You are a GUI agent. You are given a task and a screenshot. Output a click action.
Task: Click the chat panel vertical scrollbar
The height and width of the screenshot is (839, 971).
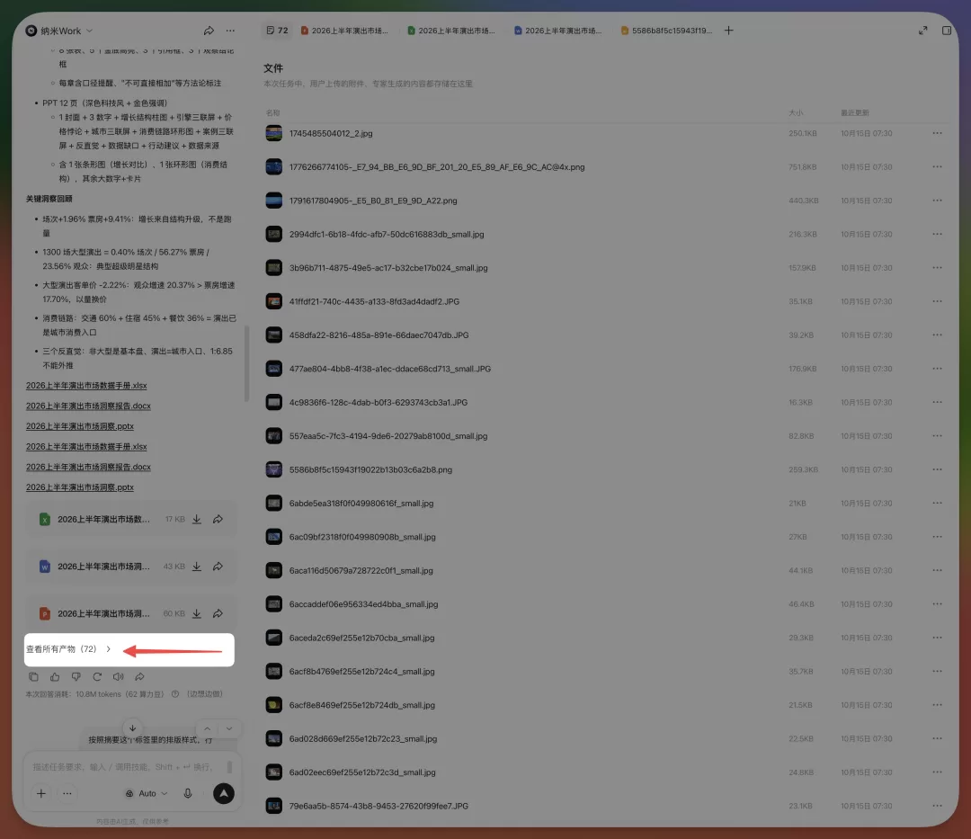[x=246, y=363]
